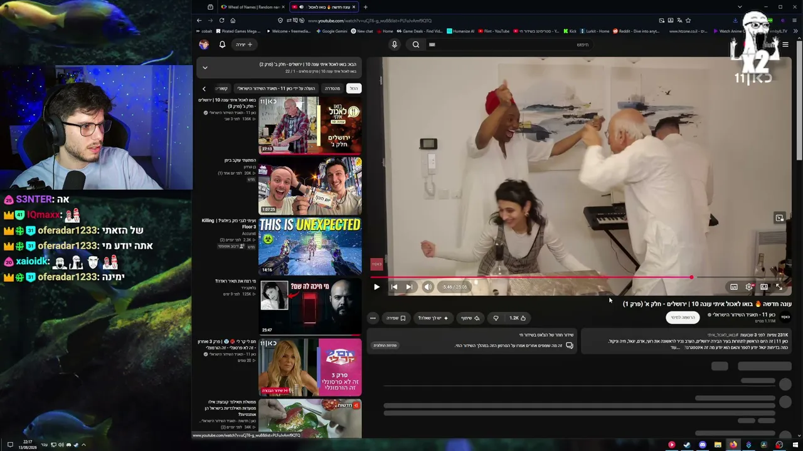This screenshot has width=803, height=451.
Task: Expand video description with עוד
Action: [674, 348]
